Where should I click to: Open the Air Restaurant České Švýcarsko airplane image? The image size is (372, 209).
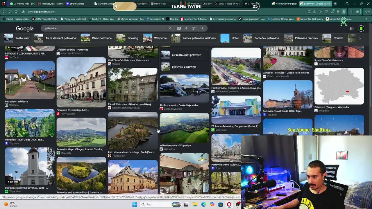click(x=184, y=89)
